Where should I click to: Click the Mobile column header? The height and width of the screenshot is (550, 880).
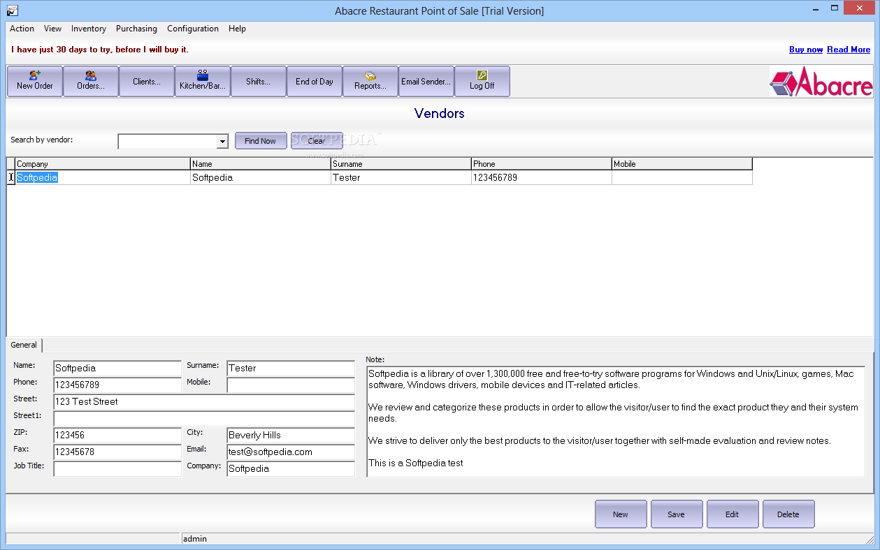pos(682,164)
